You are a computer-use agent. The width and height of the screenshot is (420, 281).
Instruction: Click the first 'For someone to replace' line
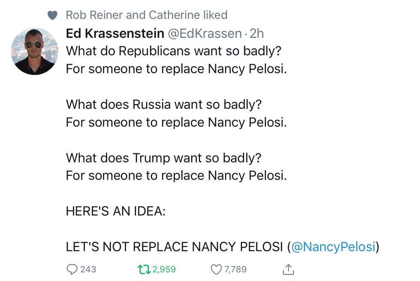(176, 69)
